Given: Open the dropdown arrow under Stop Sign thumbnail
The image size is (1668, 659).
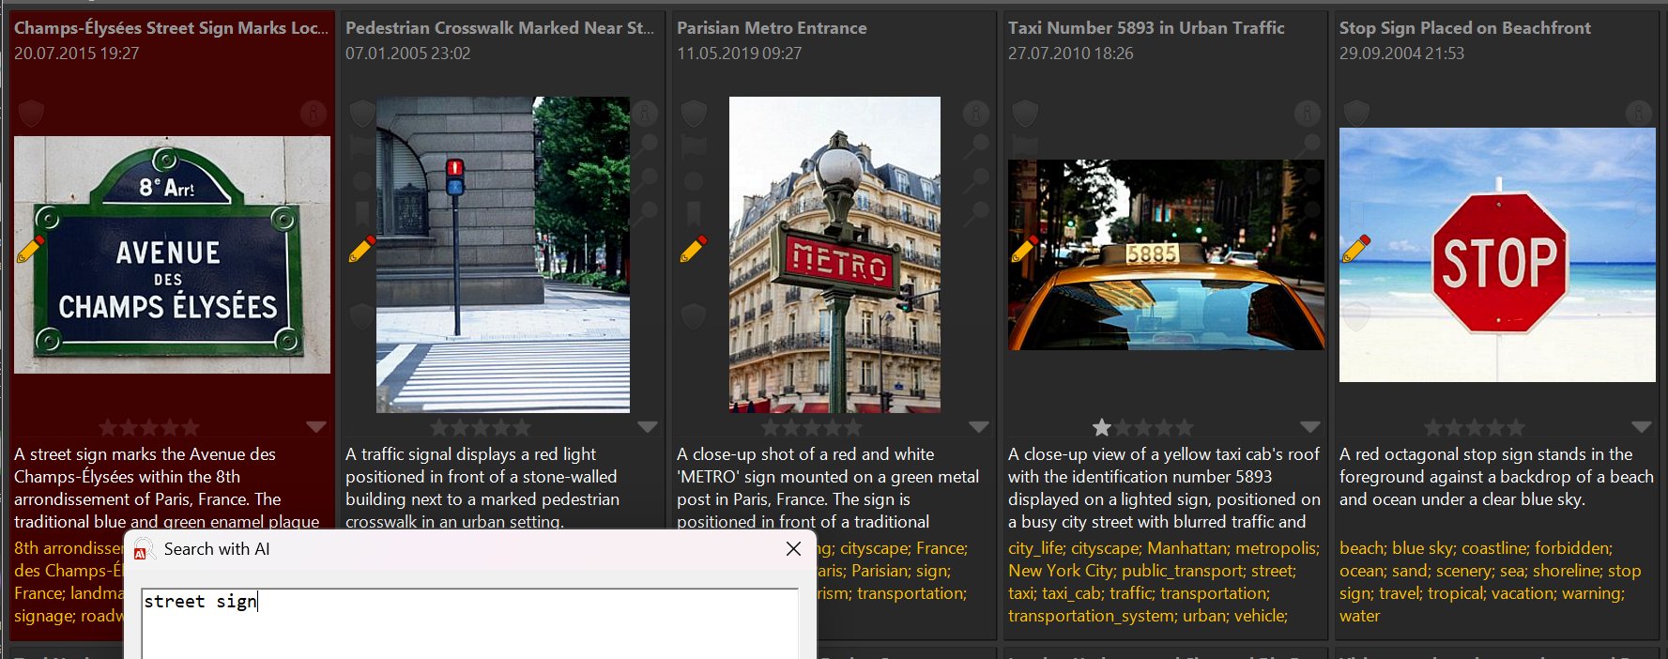Looking at the screenshot, I should point(1642,427).
